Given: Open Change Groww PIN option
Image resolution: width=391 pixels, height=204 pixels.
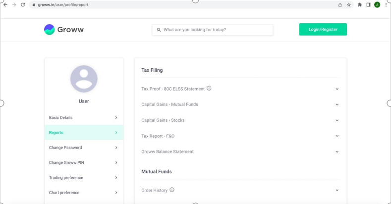Looking at the screenshot, I should 84,162.
